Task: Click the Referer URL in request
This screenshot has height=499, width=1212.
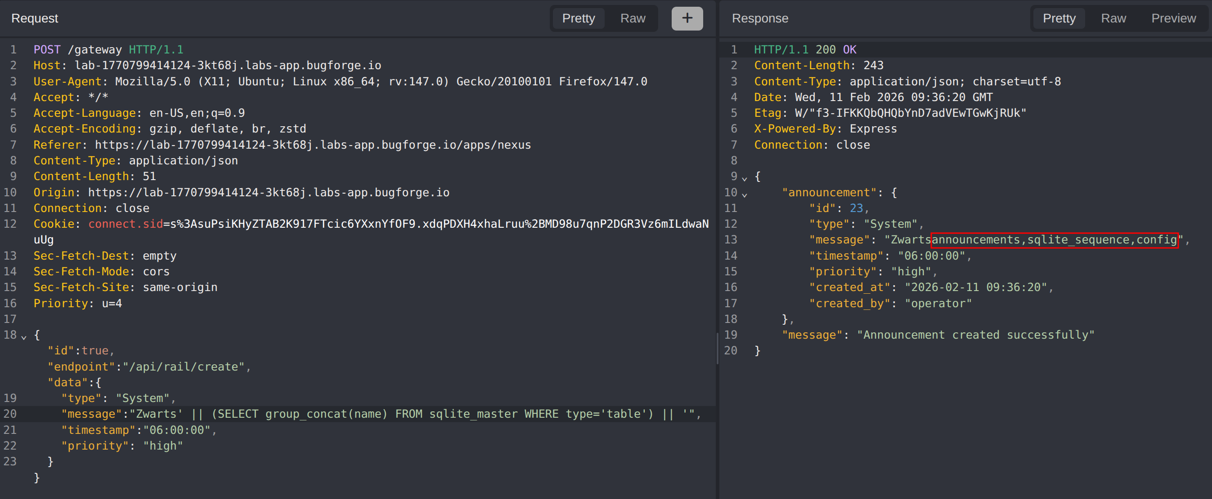Action: pyautogui.click(x=312, y=145)
